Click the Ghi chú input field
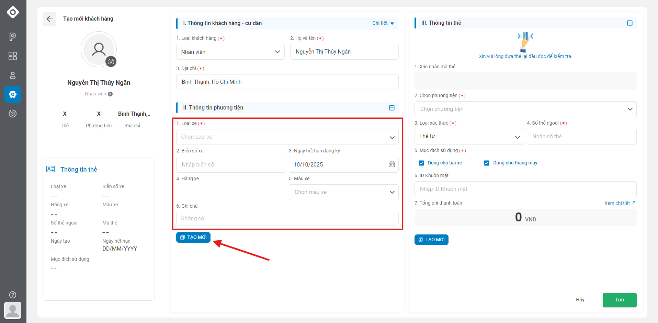 [287, 219]
